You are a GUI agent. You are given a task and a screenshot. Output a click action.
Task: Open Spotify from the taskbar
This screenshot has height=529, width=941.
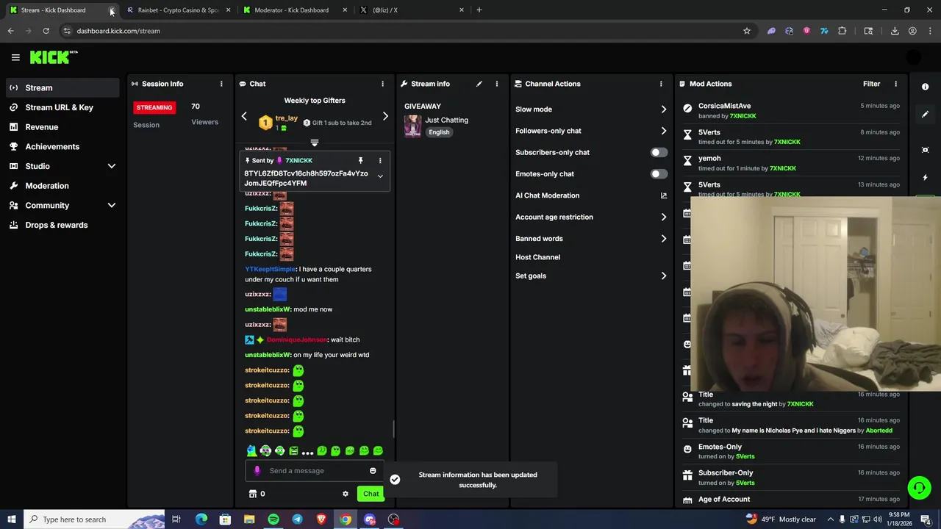coord(273,519)
